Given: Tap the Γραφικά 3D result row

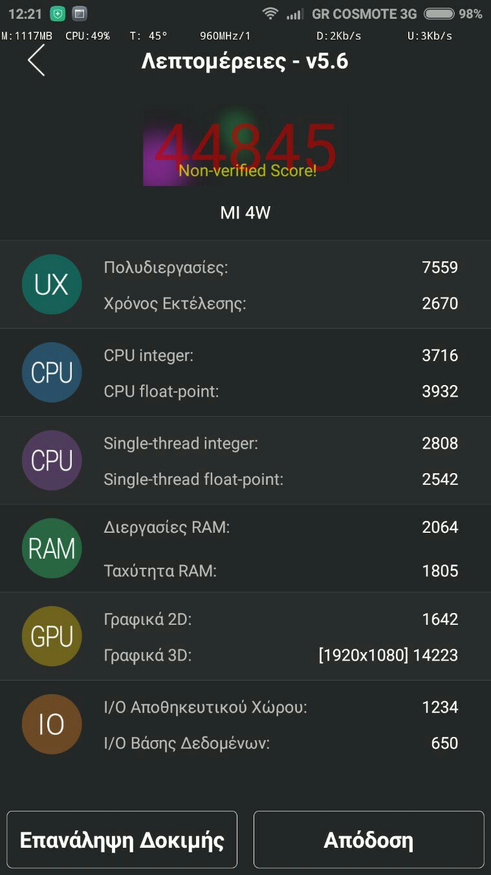Looking at the screenshot, I should pos(281,655).
